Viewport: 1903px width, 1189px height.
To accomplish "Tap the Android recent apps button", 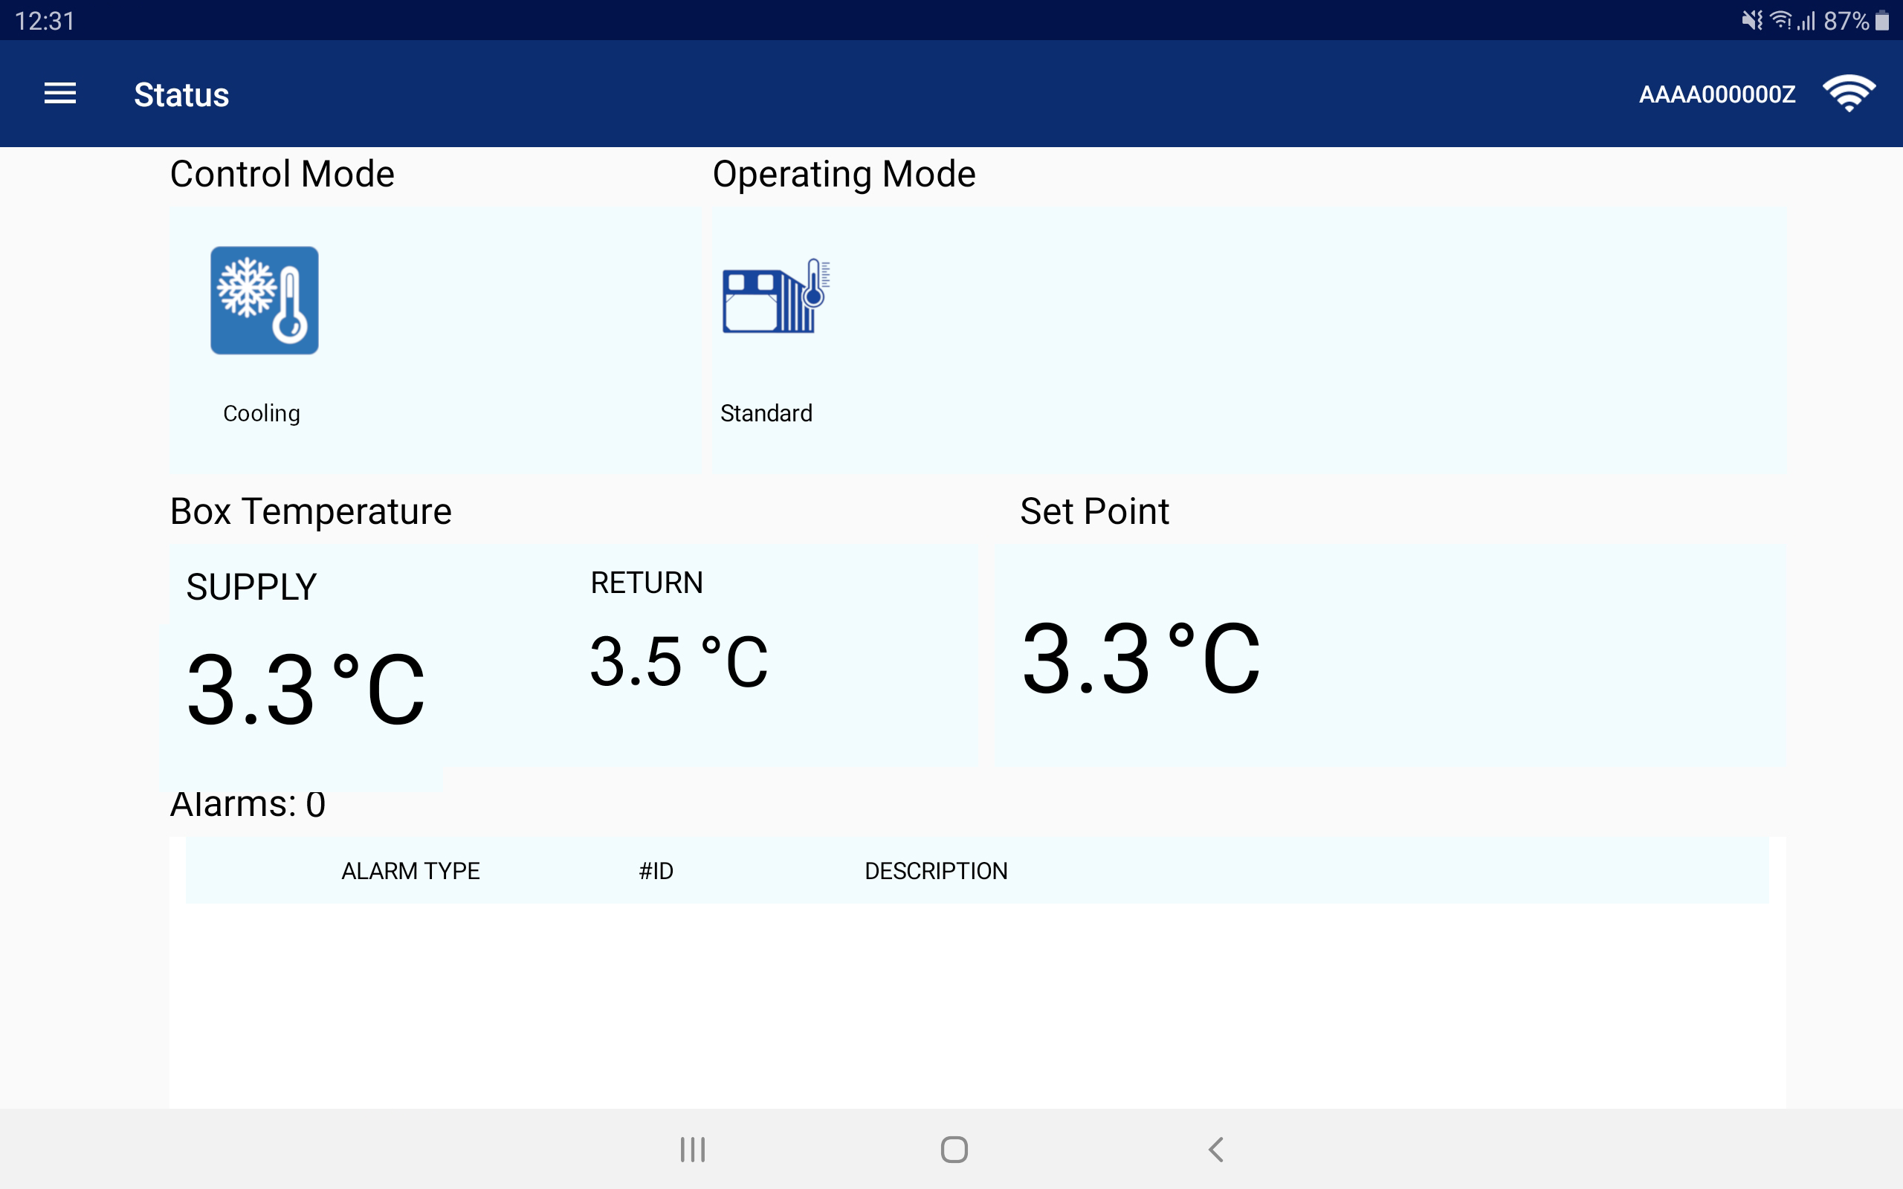I will 693,1150.
